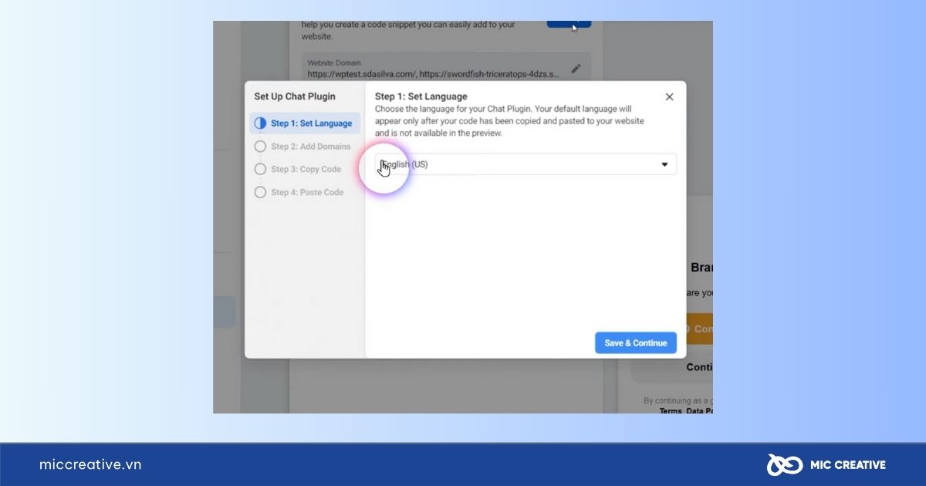Close the Set Up Chat Plugin dialog
926x486 pixels.
pos(669,97)
